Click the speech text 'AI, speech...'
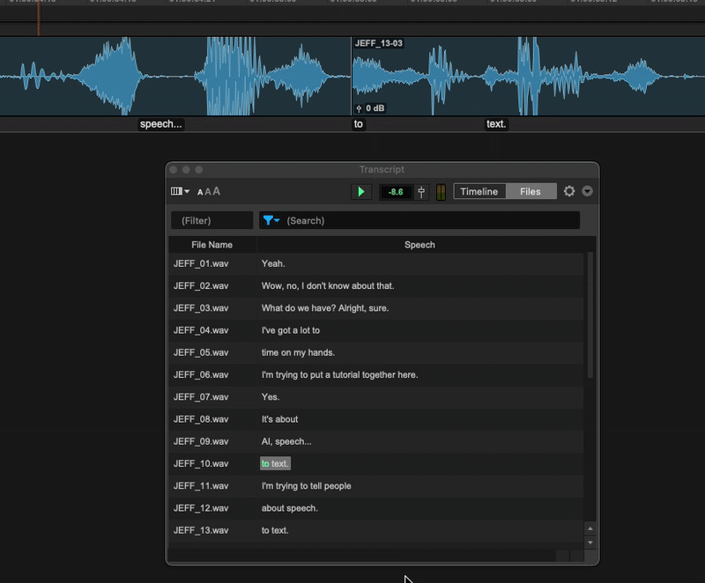Image resolution: width=705 pixels, height=583 pixels. (286, 441)
